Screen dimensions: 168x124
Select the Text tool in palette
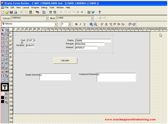(3, 55)
